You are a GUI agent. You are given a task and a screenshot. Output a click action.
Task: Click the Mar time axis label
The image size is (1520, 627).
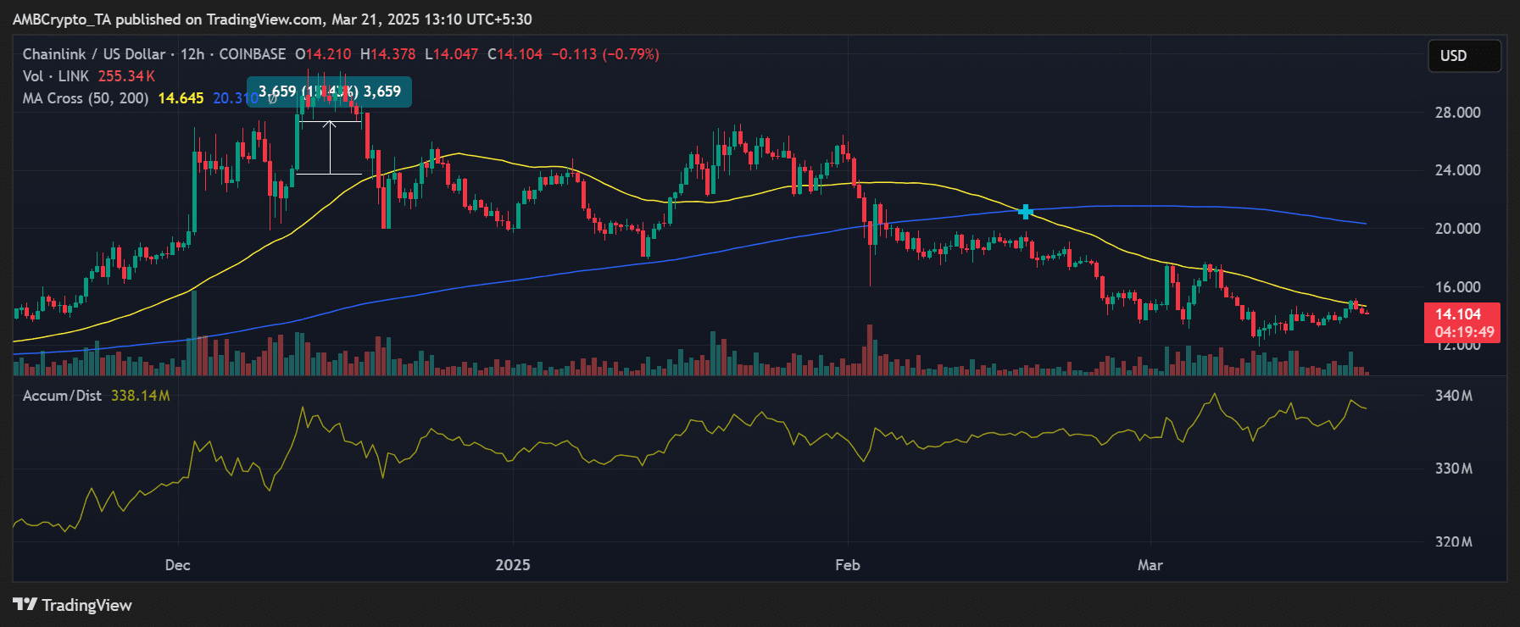point(1150,565)
